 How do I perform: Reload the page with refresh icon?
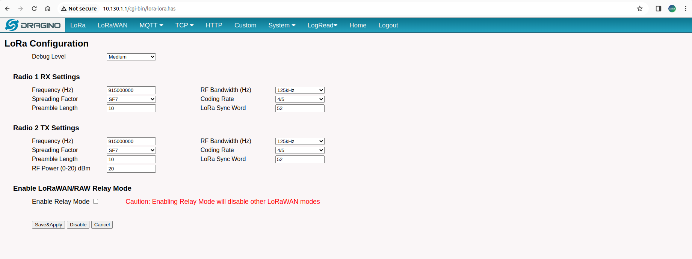(34, 9)
